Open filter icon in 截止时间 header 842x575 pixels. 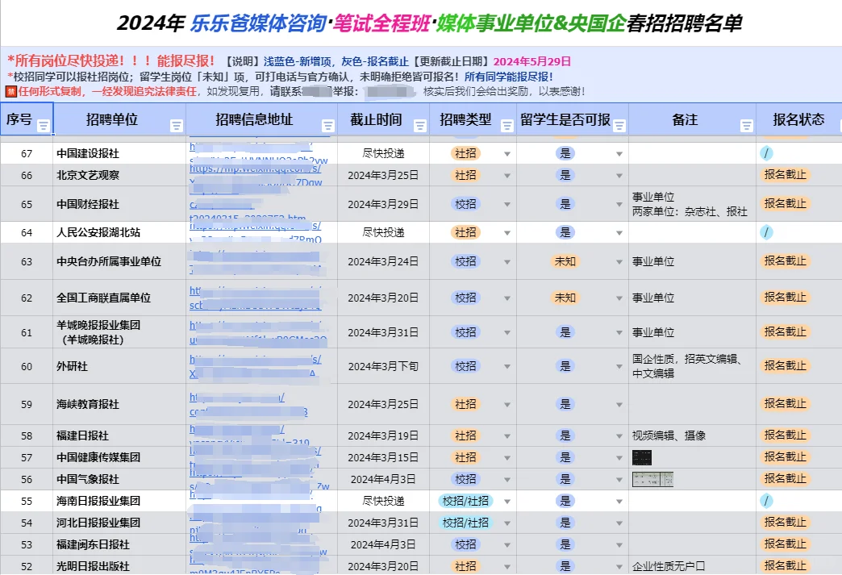[420, 126]
